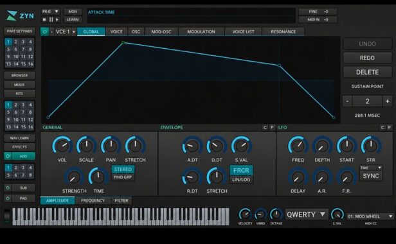396x244 pixels.
Task: Open the LFO TIME dropdown
Action: (x=371, y=168)
